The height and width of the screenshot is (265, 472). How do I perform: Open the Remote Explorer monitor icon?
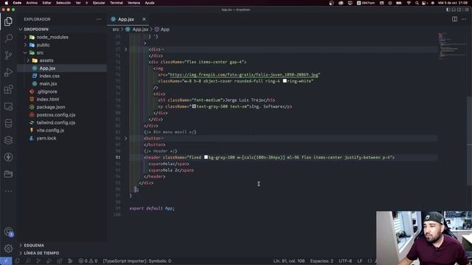coord(8,106)
